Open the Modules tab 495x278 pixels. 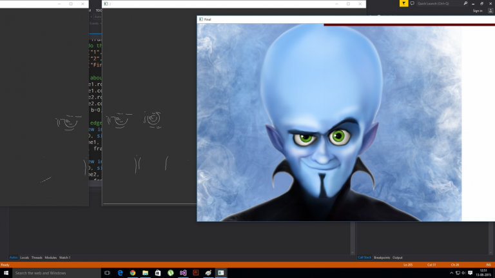pos(50,257)
